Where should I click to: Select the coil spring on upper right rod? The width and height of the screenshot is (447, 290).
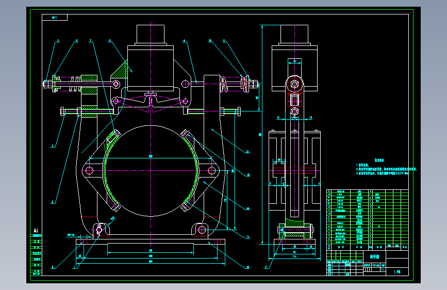click(x=224, y=84)
